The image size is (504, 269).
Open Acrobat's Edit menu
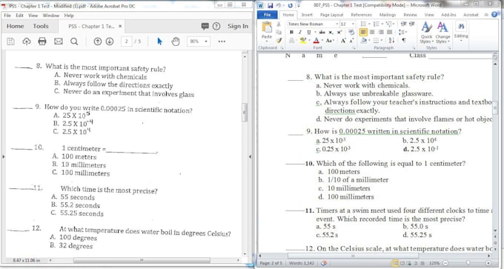click(19, 16)
